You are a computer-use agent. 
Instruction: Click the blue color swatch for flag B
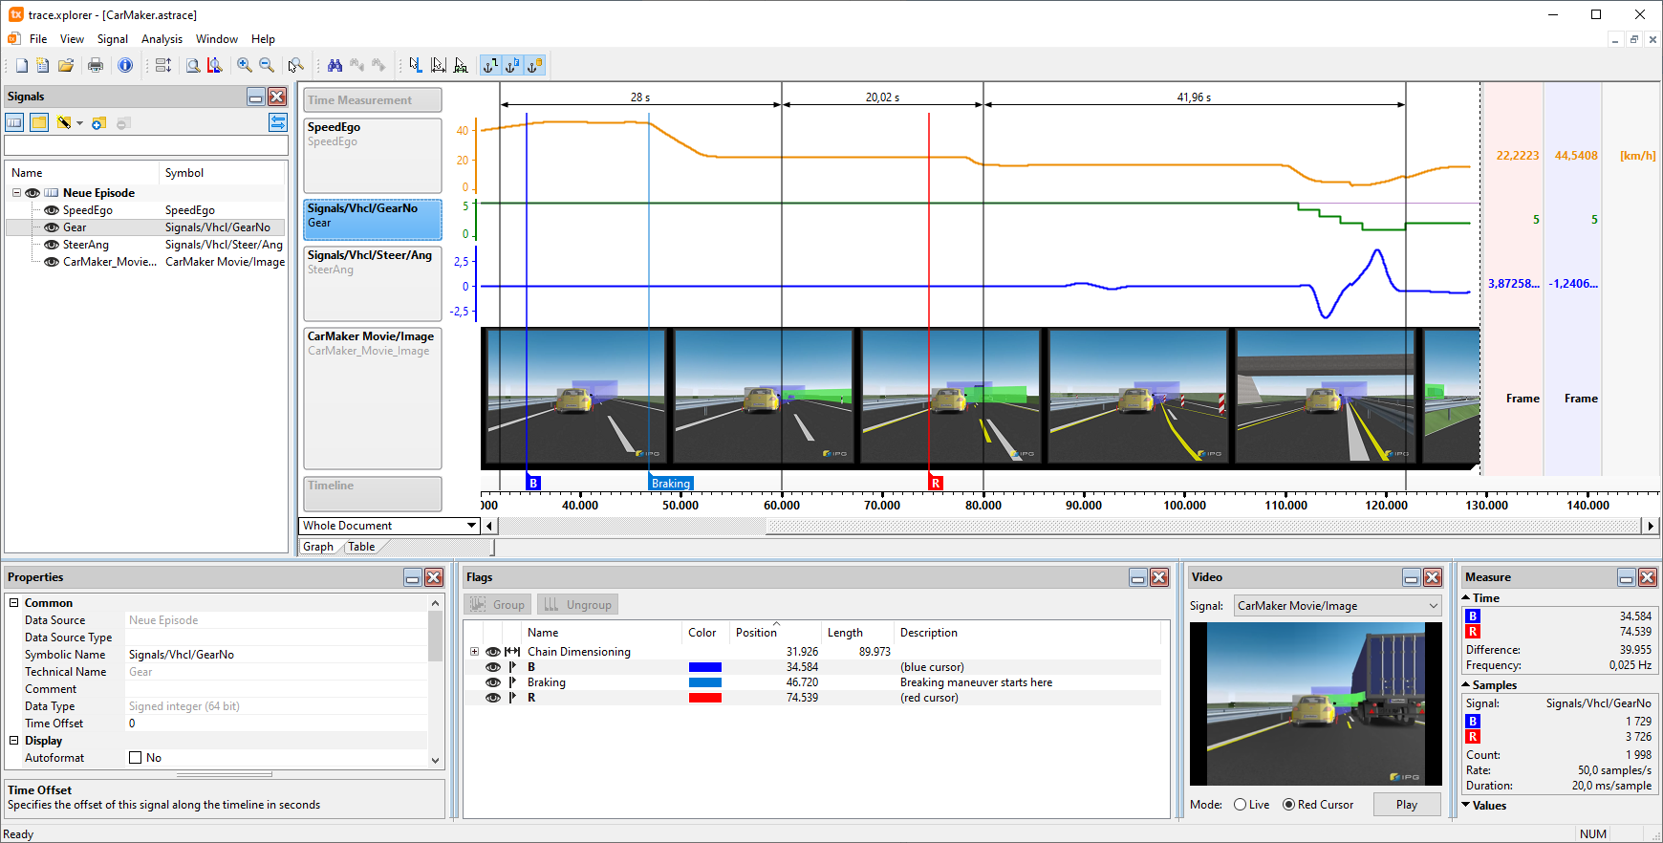[705, 667]
